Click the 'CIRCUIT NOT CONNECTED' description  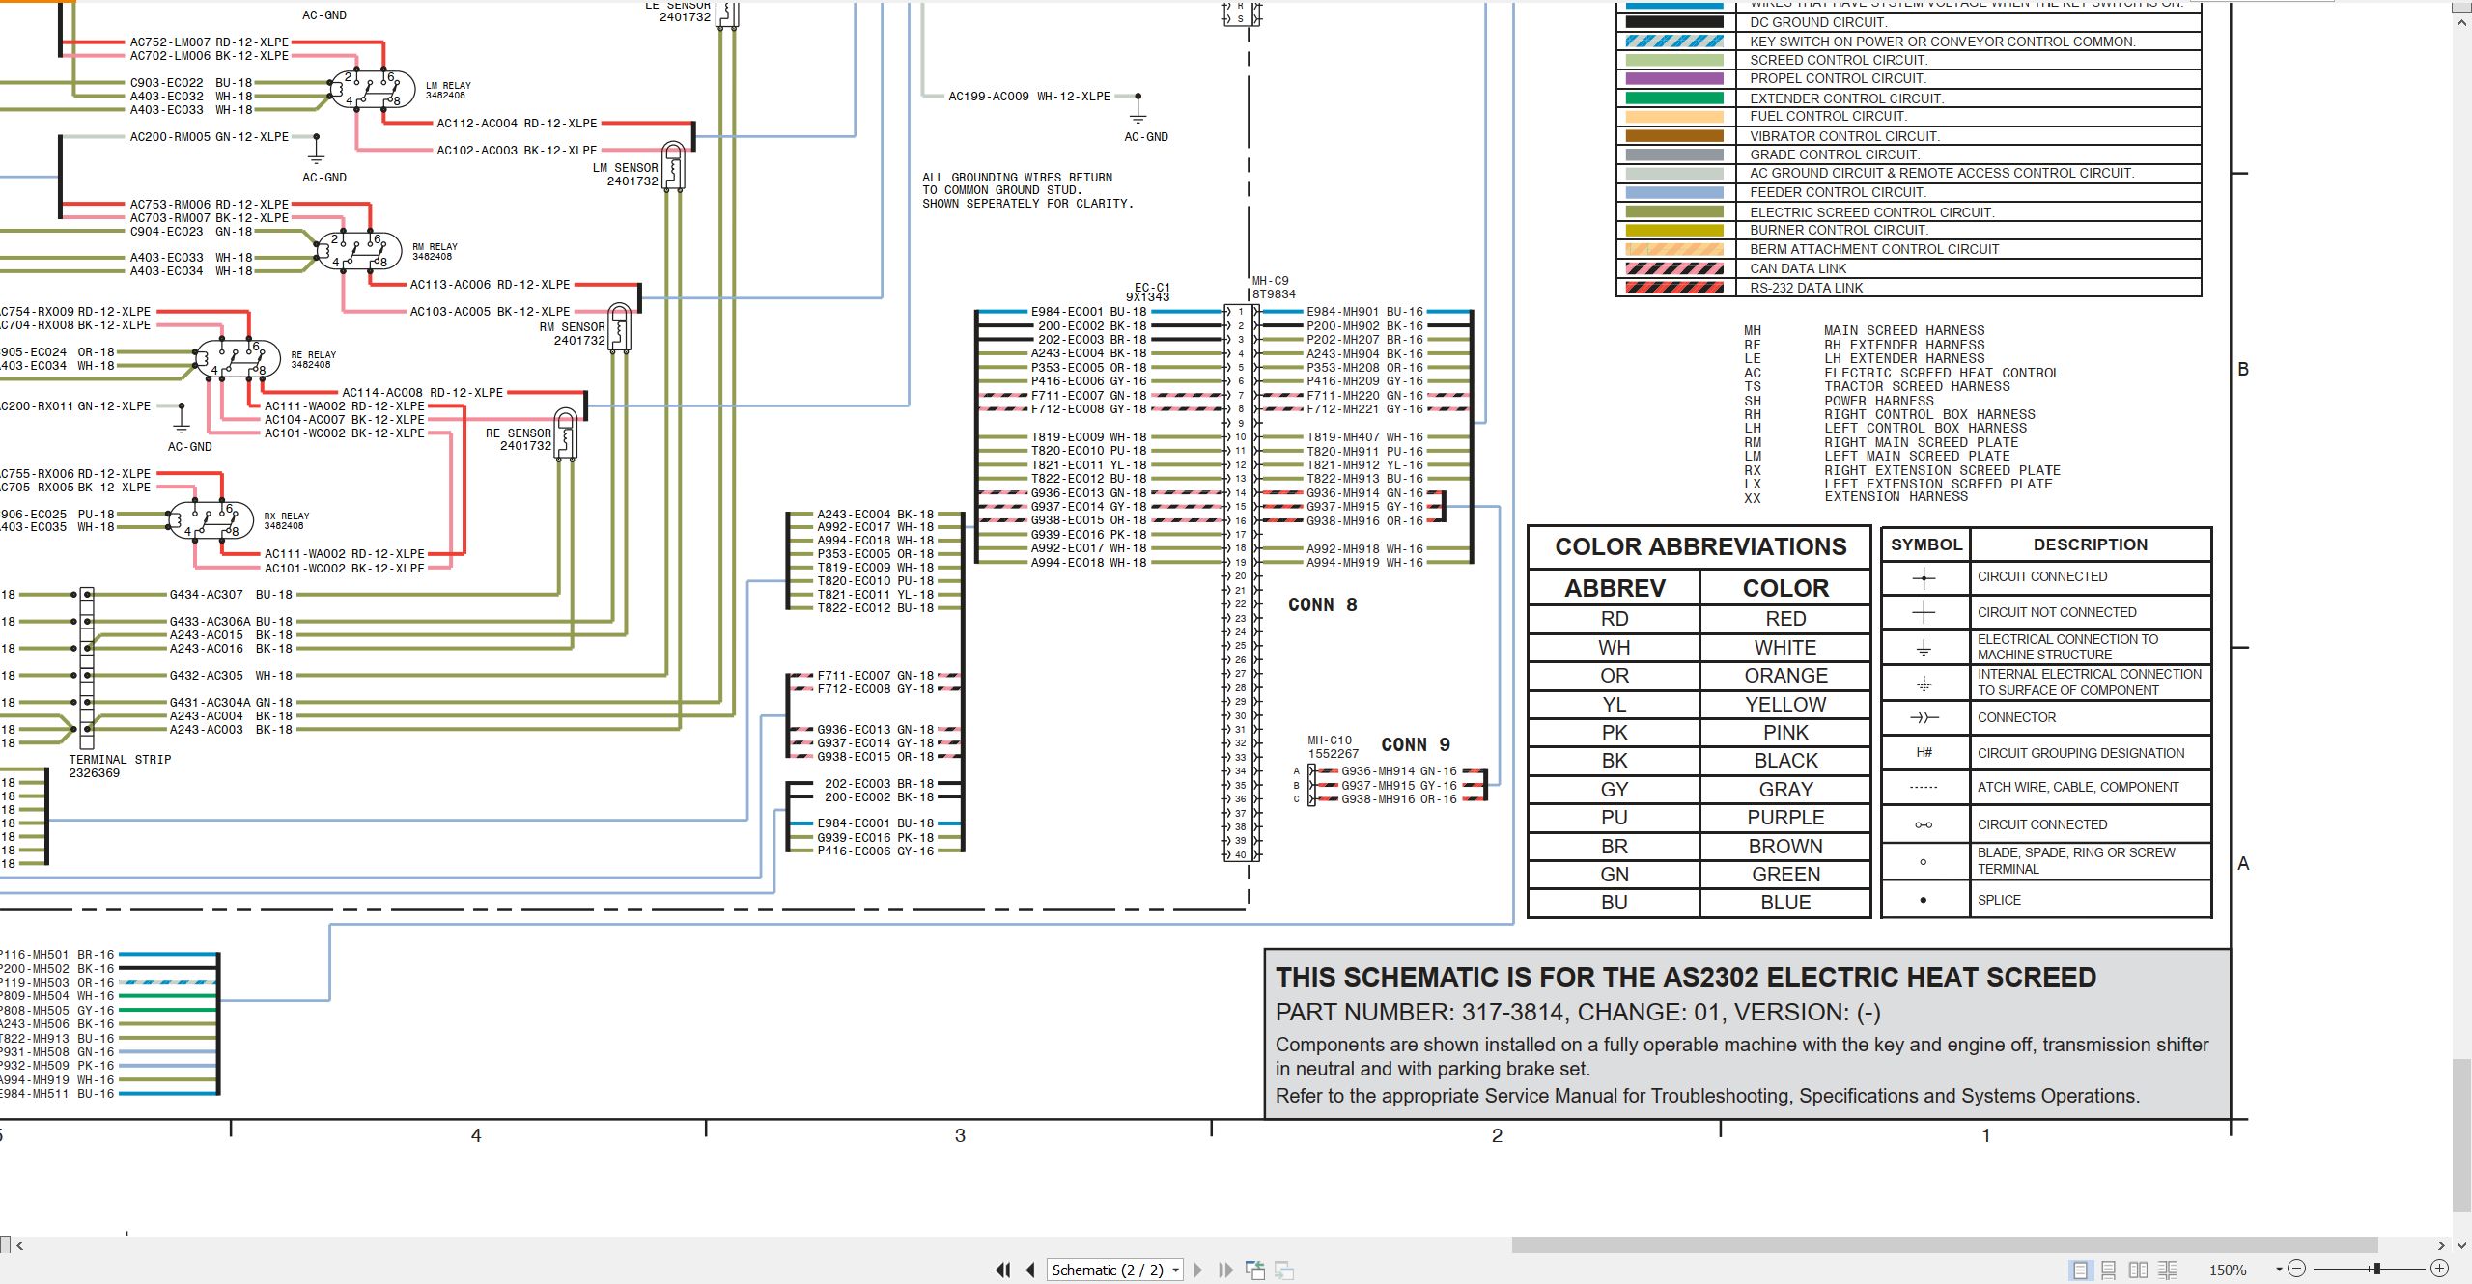point(2057,612)
